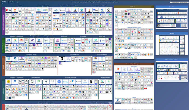Click the Observability and Analysis header bar
This screenshot has height=110, width=189.
[134, 64]
